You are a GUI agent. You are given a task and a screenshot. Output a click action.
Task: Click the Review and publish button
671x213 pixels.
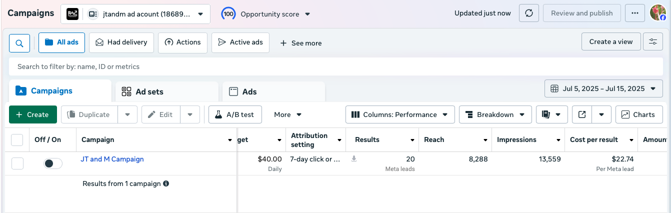point(582,13)
